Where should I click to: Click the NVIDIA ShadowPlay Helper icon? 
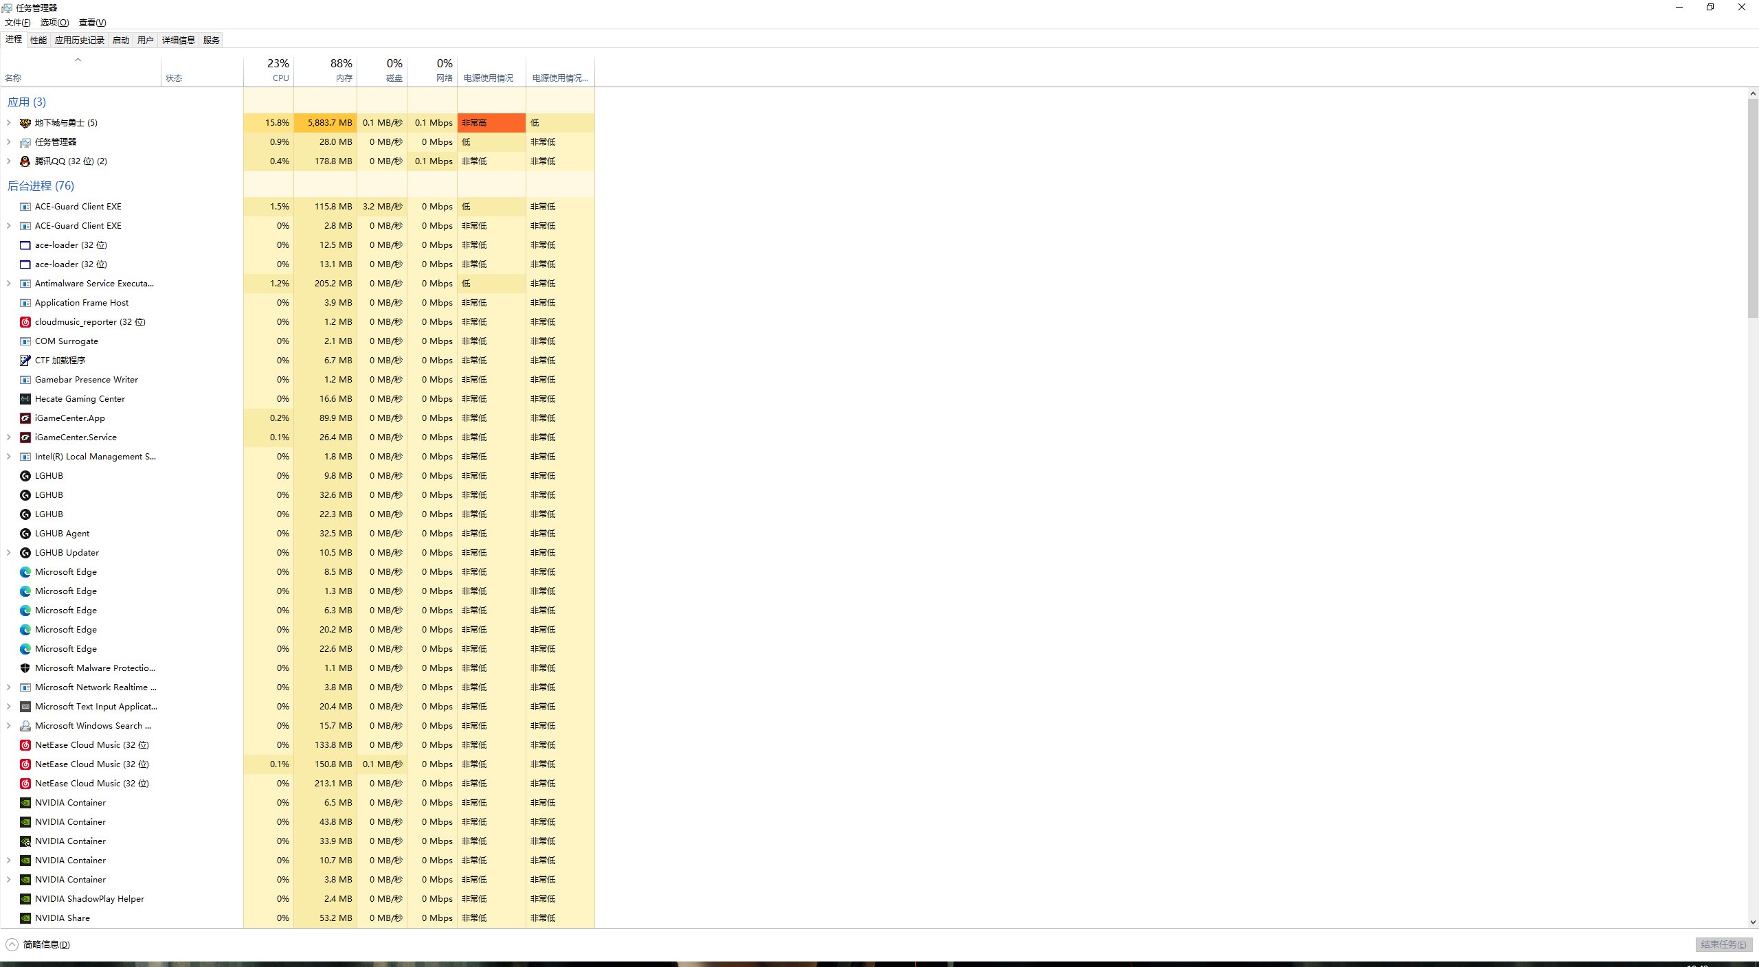pyautogui.click(x=25, y=899)
